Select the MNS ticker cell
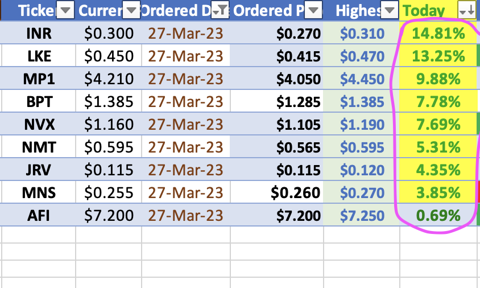480x288 pixels. 39,192
